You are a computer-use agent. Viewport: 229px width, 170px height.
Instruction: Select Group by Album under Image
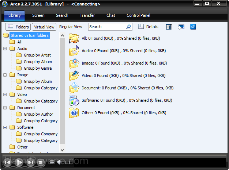coord(38,81)
